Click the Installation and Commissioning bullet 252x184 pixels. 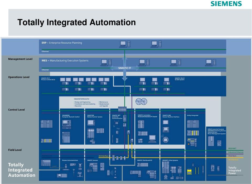pyautogui.click(x=85, y=104)
